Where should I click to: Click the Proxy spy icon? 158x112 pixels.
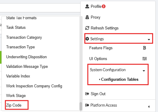(x=87, y=17)
